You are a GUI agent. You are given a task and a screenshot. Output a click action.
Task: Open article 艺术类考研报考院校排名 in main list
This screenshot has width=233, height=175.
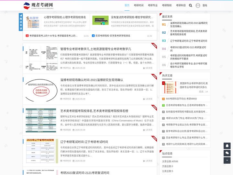tap(94, 111)
